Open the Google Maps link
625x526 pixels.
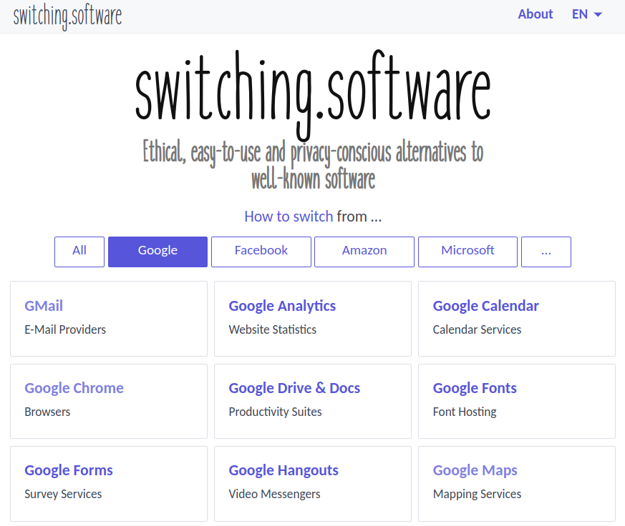click(475, 470)
